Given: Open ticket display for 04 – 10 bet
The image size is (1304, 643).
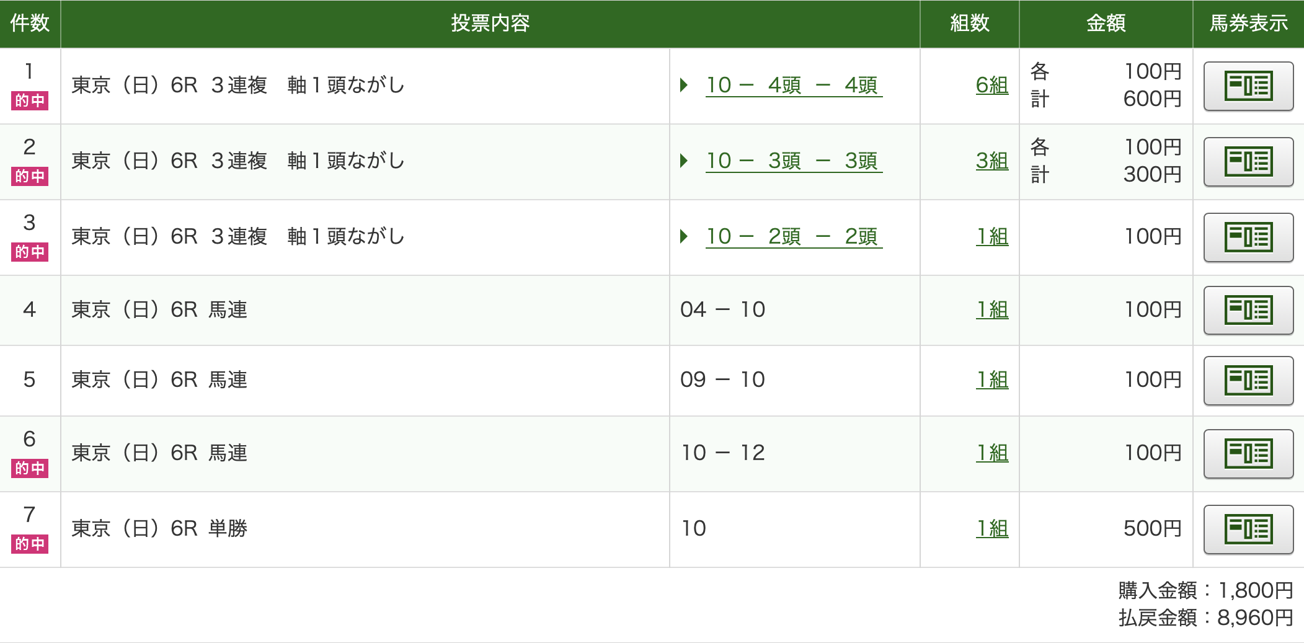Looking at the screenshot, I should (1248, 311).
